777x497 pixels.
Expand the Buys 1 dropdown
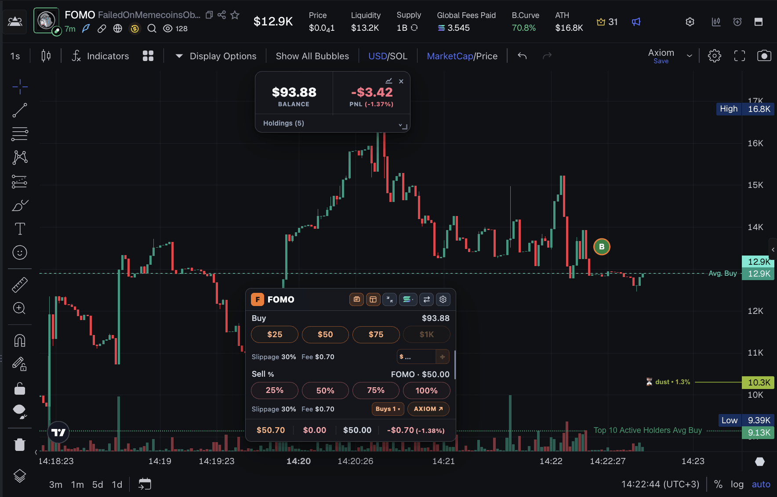click(x=388, y=409)
